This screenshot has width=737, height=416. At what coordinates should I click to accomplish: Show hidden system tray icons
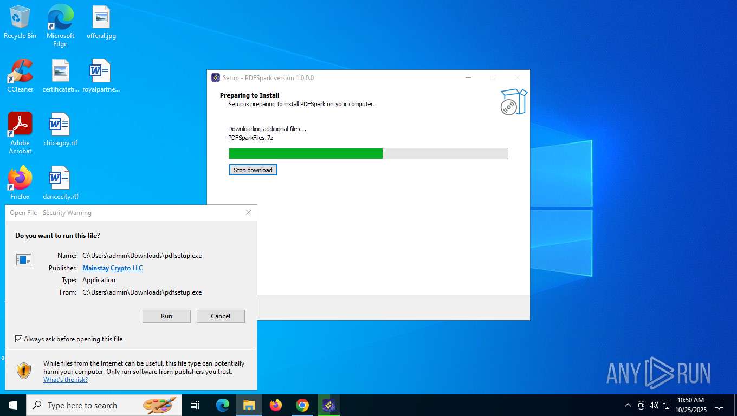(628, 405)
